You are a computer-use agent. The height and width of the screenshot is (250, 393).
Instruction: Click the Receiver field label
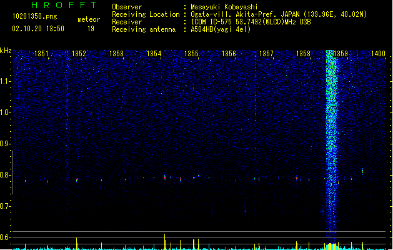(127, 22)
